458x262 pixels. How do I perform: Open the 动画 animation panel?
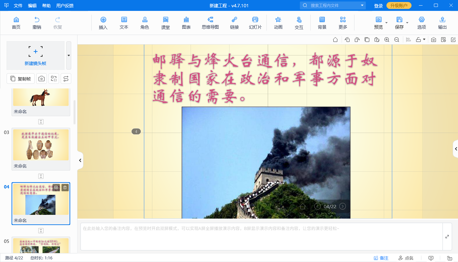click(x=278, y=23)
